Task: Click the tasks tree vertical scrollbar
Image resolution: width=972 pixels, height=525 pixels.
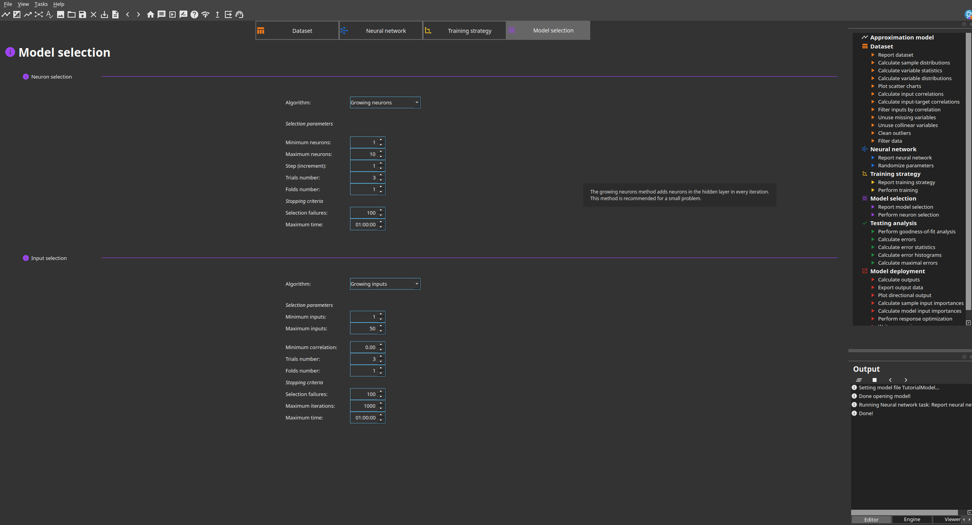Action: click(968, 171)
